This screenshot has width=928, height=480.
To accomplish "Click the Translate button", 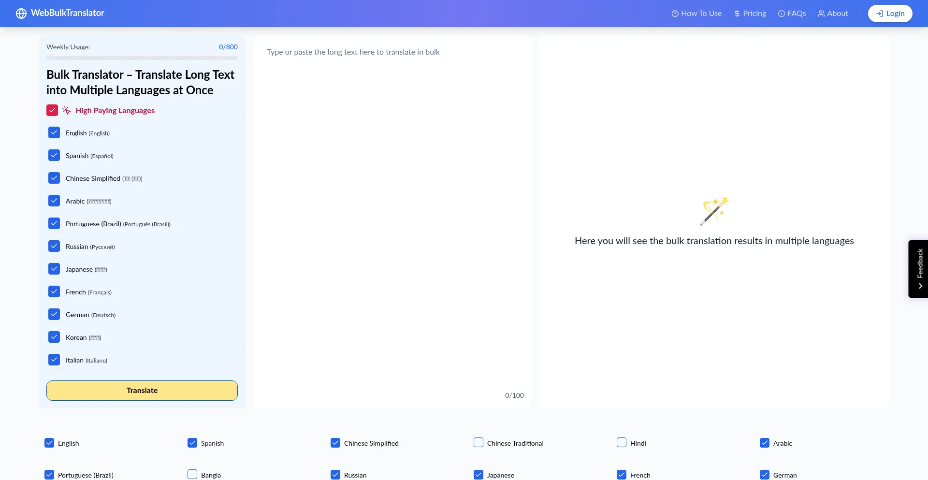I will [142, 390].
